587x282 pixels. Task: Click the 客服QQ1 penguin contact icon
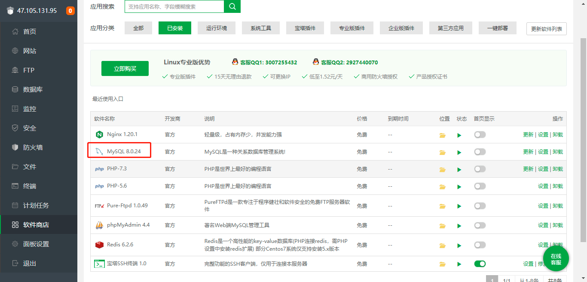235,62
